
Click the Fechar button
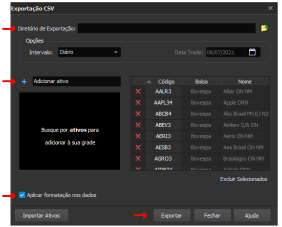[x=212, y=215]
